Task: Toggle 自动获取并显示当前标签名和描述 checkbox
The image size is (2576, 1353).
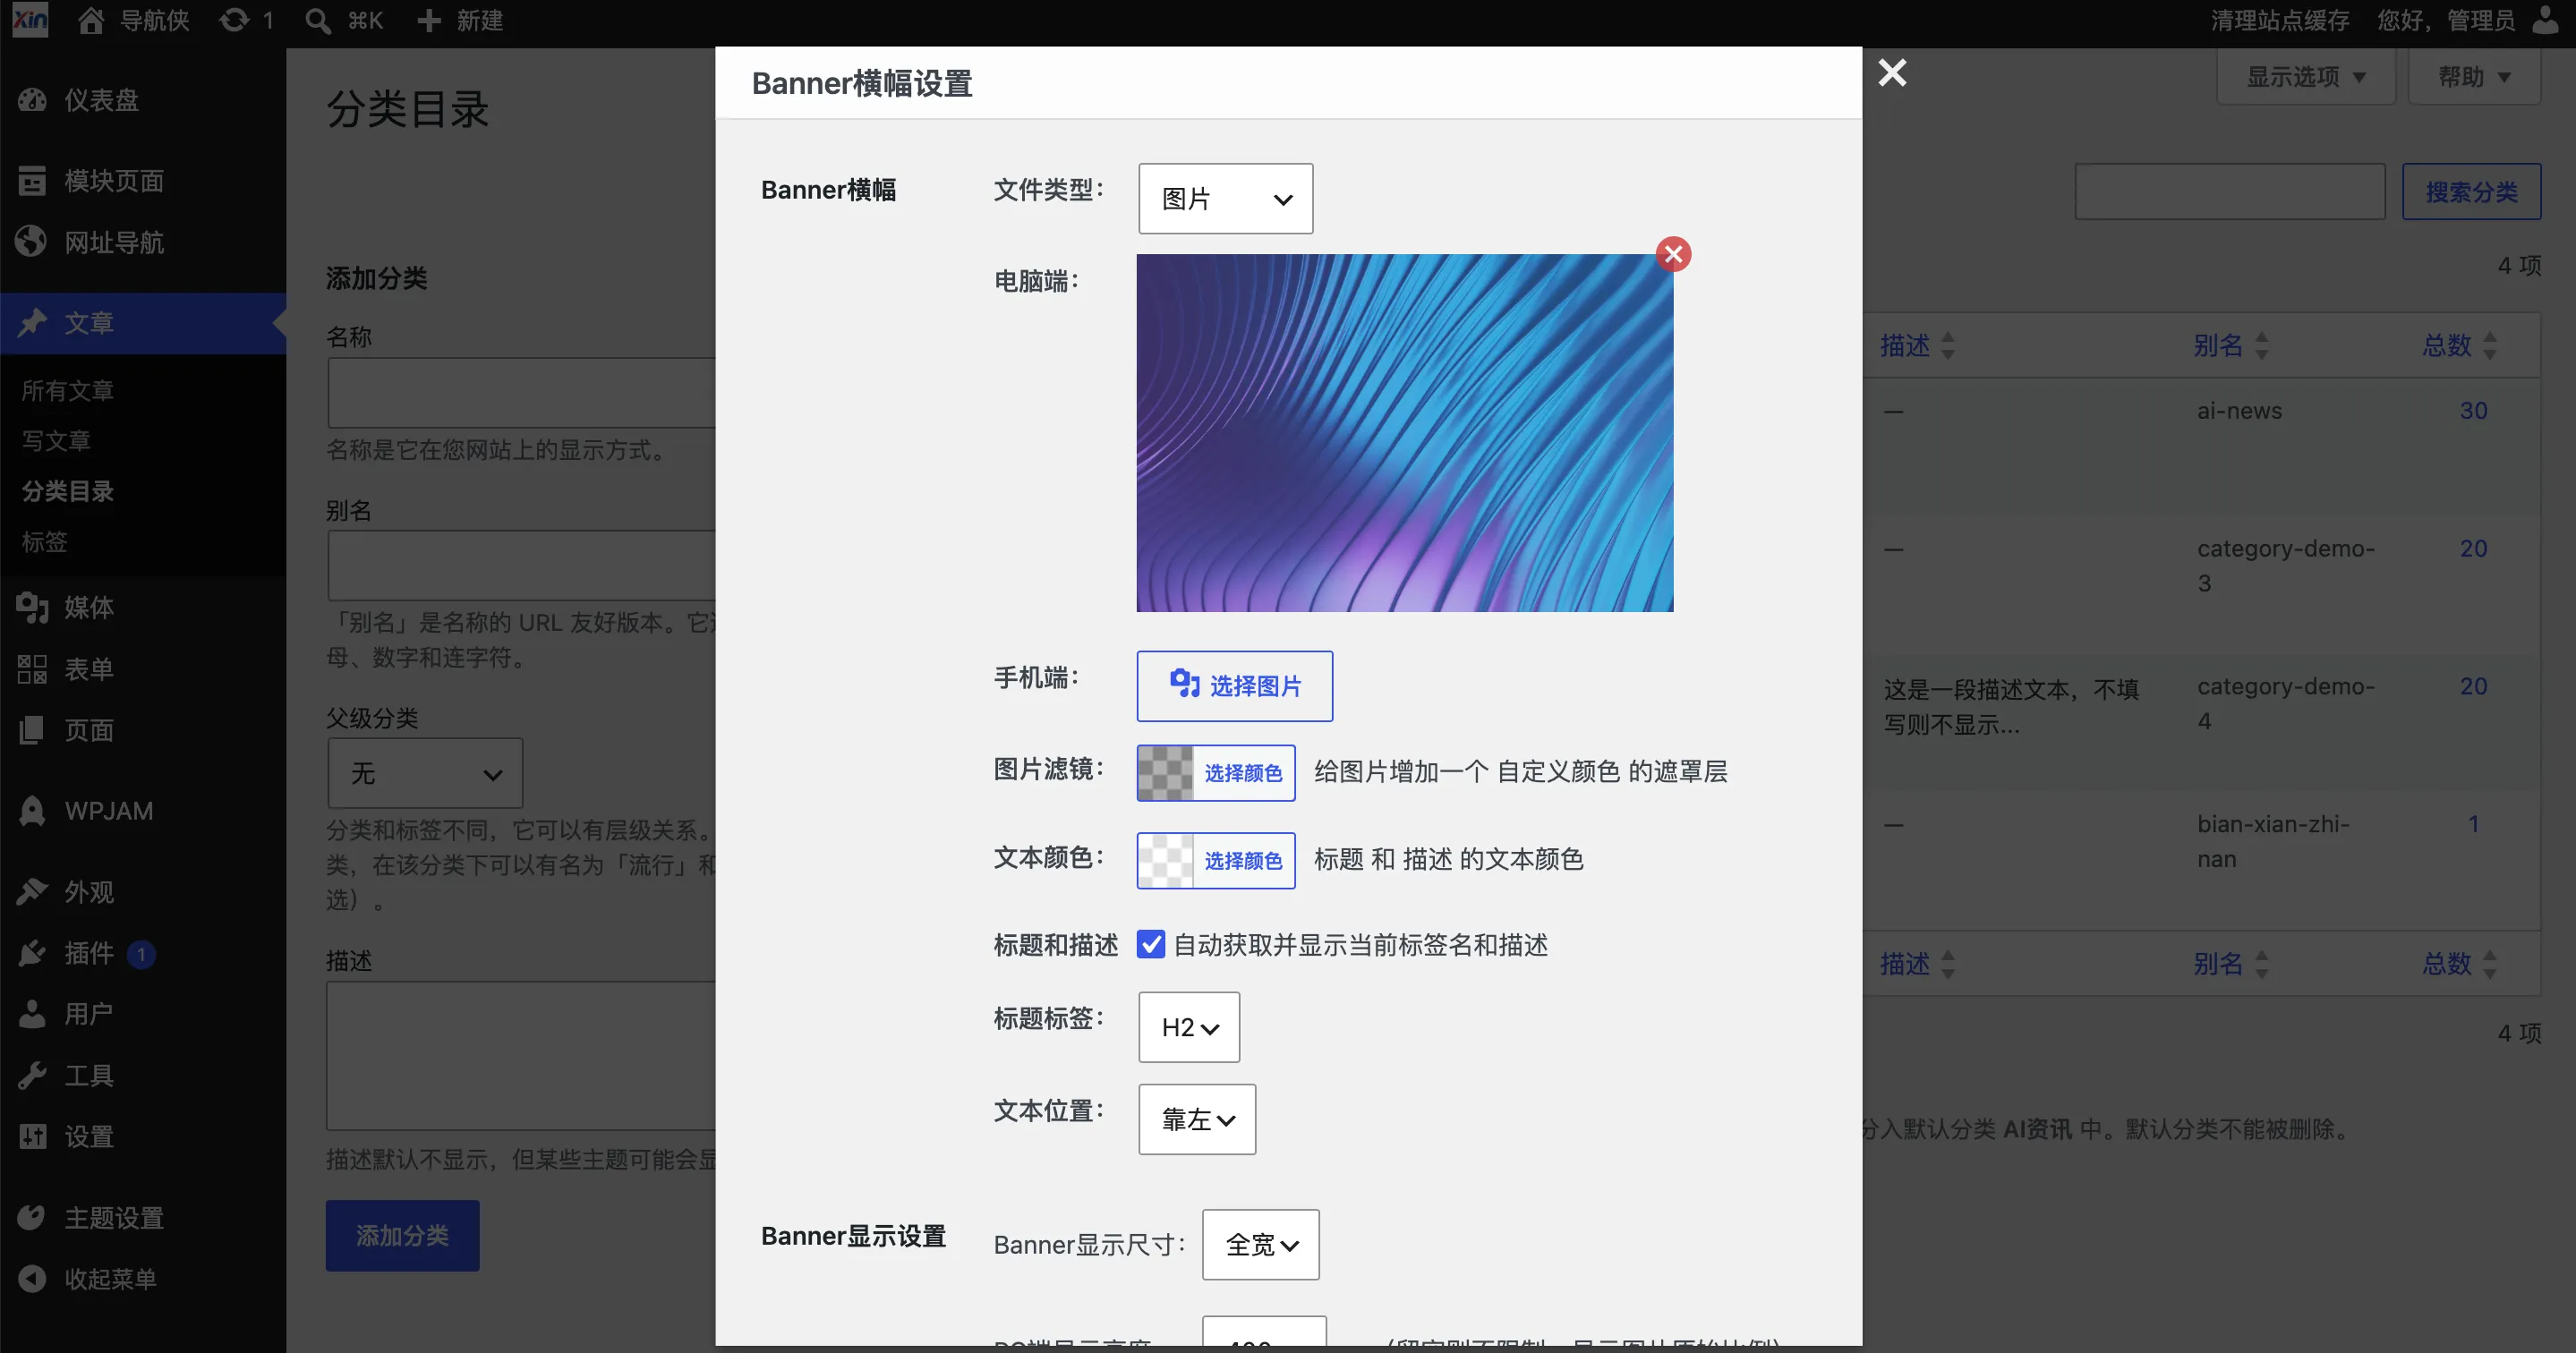Action: click(1151, 945)
